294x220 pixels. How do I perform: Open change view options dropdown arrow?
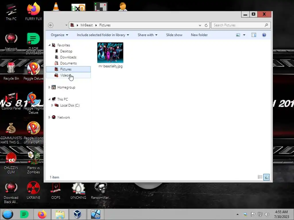tap(244, 35)
